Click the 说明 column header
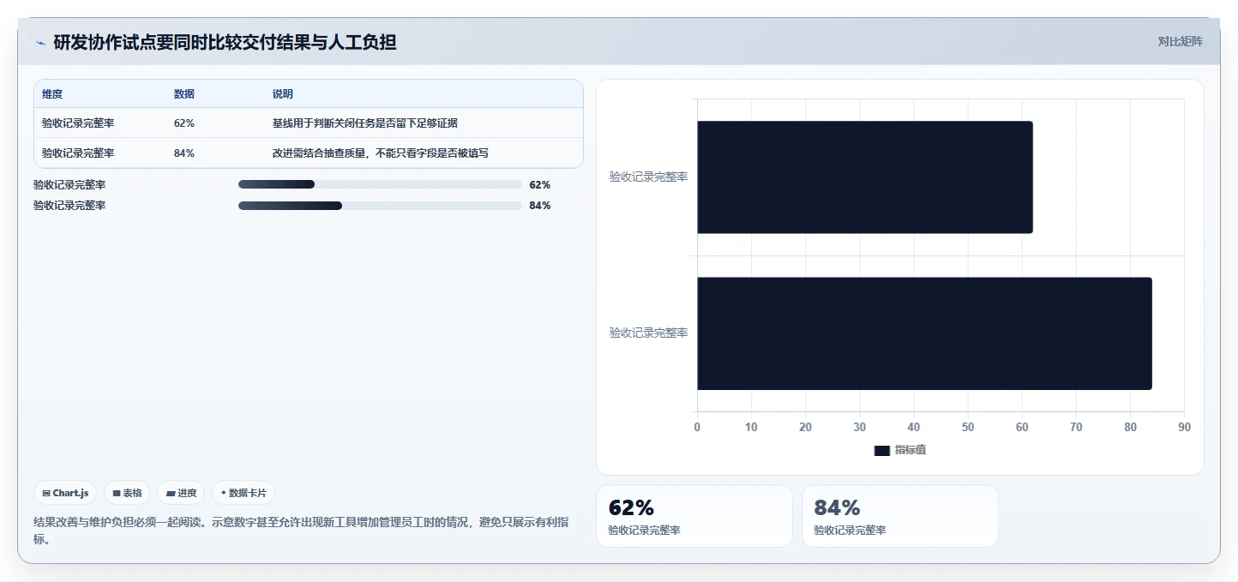Viewport: 1238px width, 582px height. (x=283, y=94)
